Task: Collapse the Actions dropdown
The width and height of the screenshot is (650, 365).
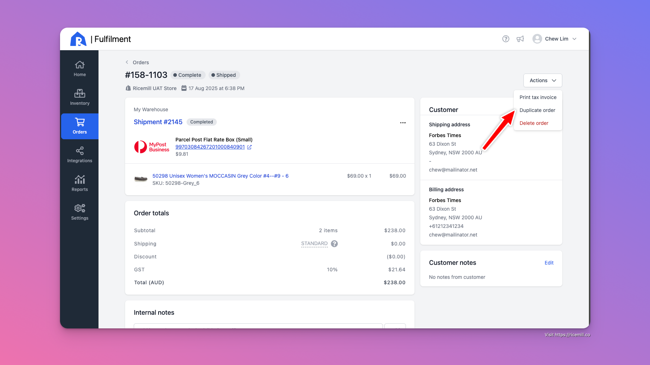Action: tap(543, 80)
